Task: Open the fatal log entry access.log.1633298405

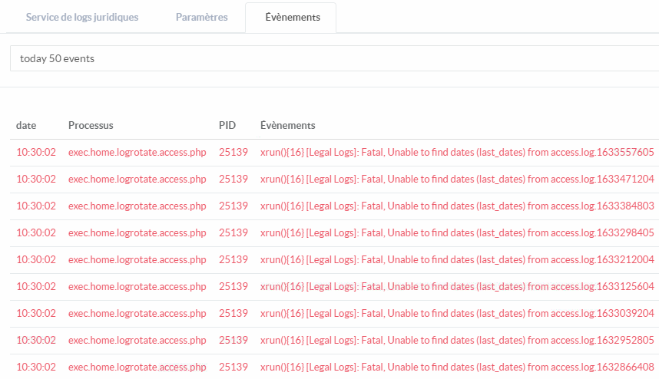Action: click(x=457, y=233)
